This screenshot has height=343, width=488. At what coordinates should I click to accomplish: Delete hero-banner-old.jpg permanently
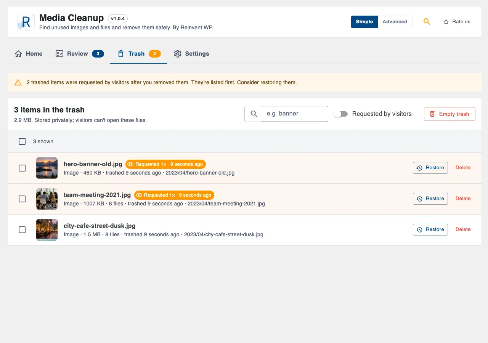pos(463,168)
